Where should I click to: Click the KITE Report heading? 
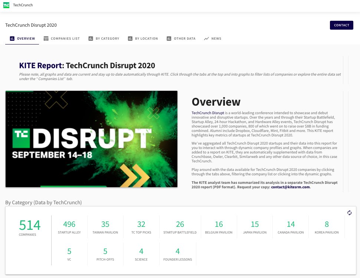[87, 65]
